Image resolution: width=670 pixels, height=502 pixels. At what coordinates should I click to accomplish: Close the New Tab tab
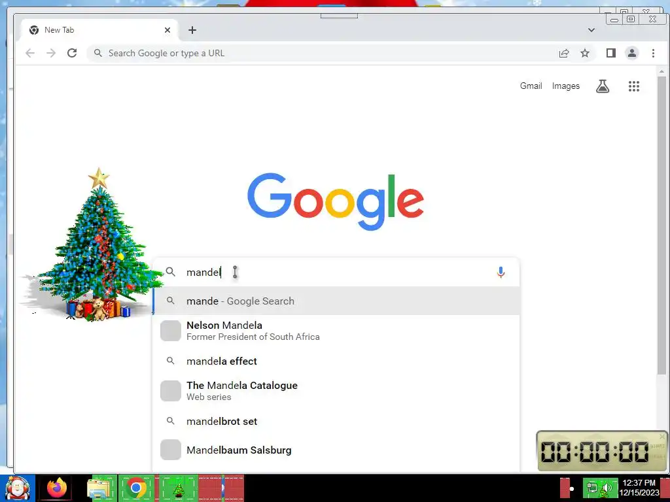(x=167, y=30)
